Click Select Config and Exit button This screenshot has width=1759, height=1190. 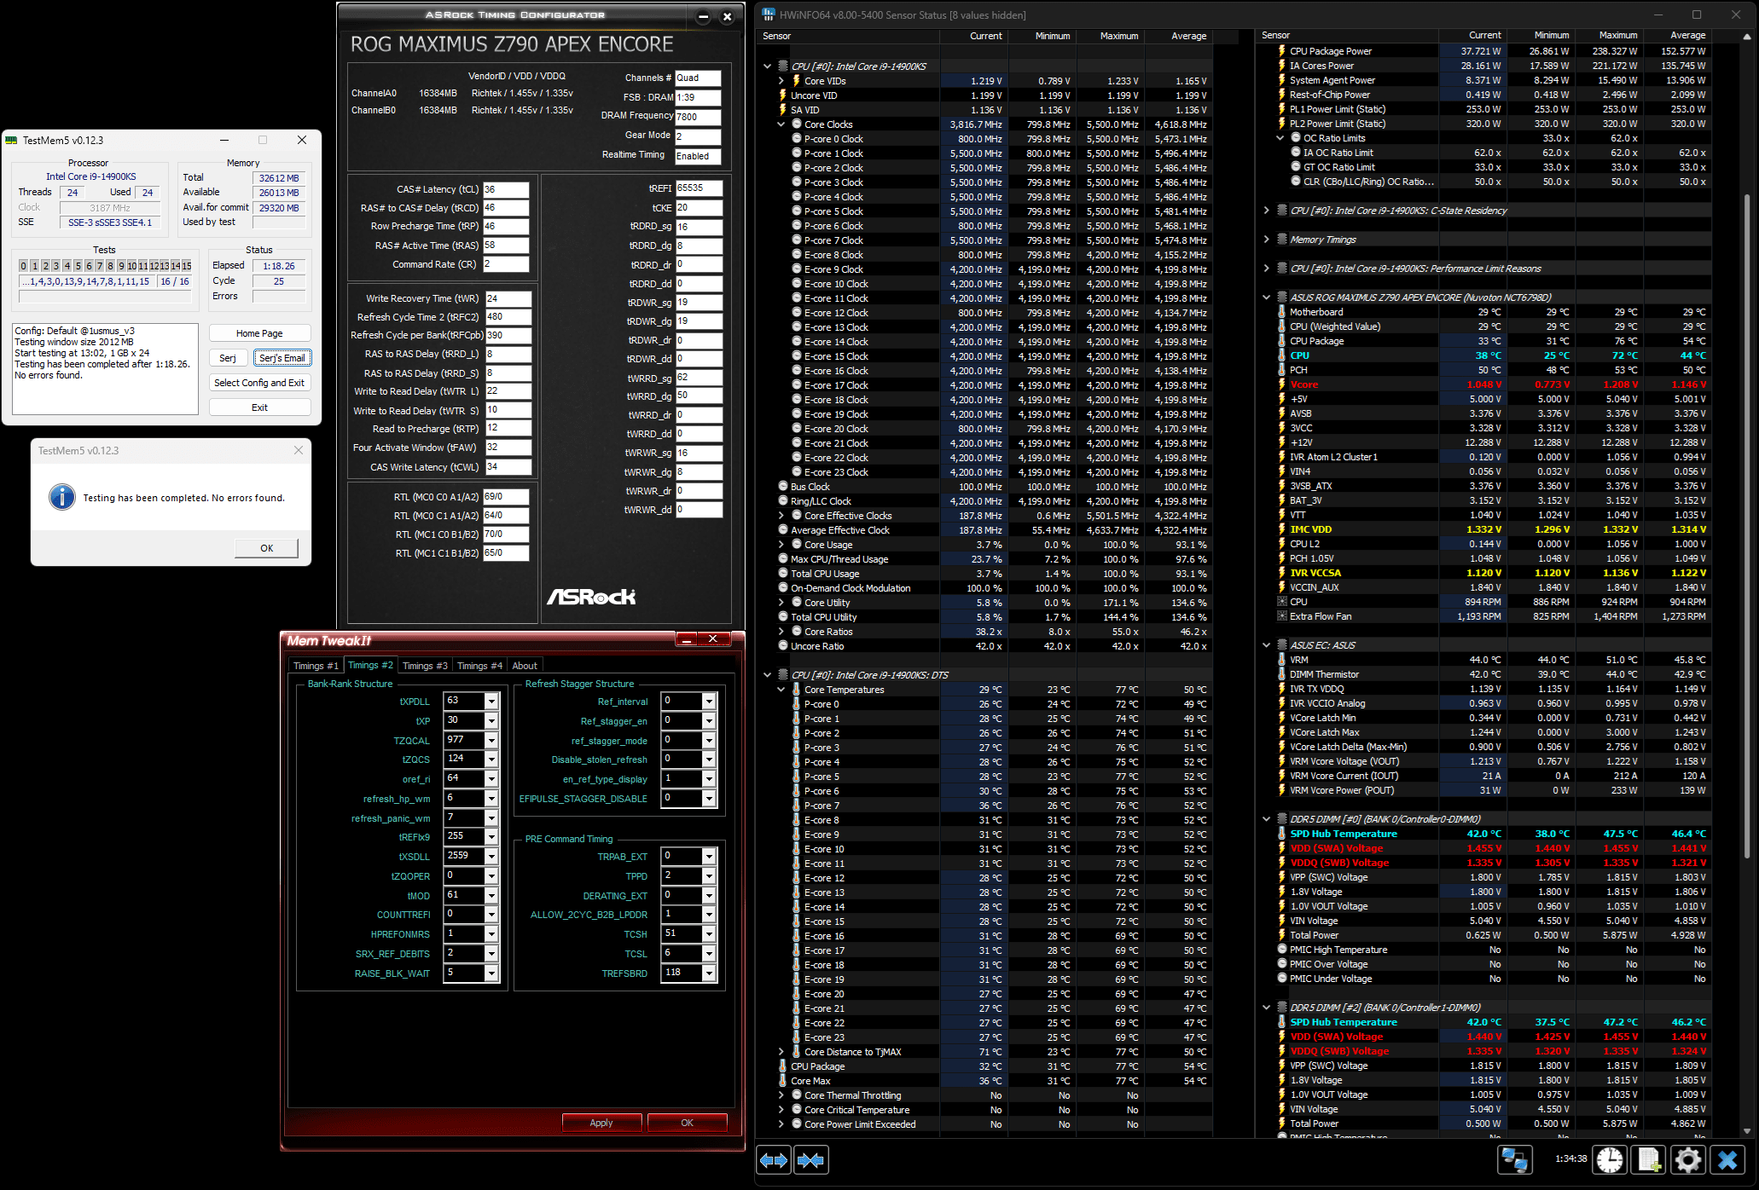tap(259, 383)
